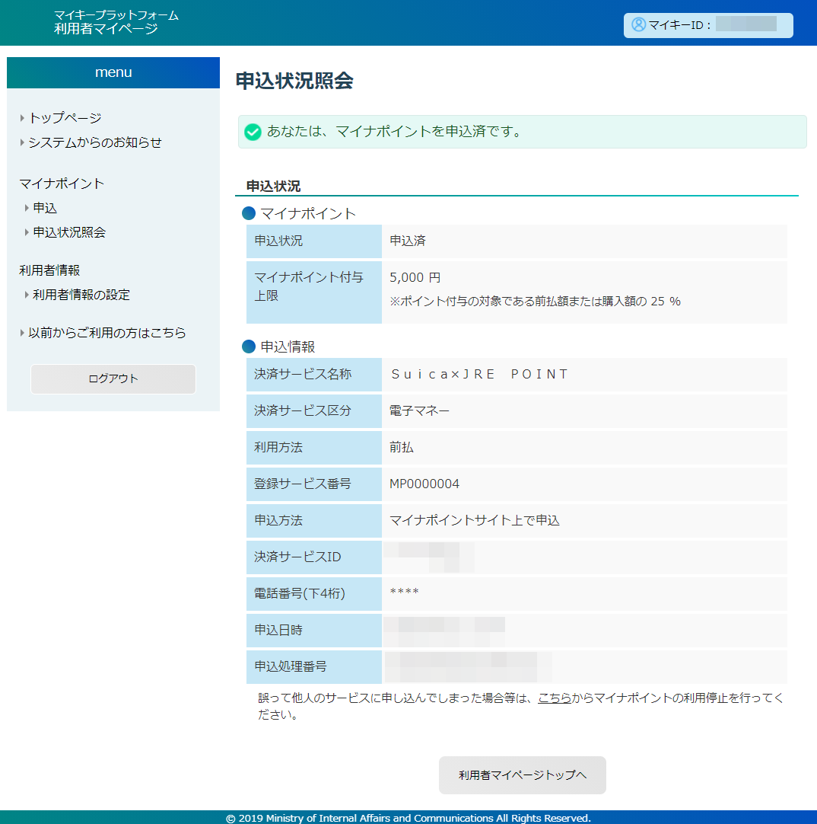Click the 利用者マイページトップへ button

pyautogui.click(x=523, y=775)
